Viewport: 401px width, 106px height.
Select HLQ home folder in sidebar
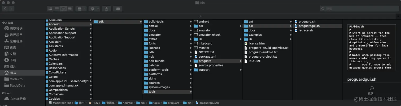(x=23, y=73)
